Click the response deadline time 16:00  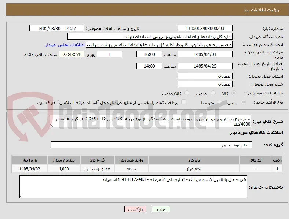pyautogui.click(x=149, y=54)
